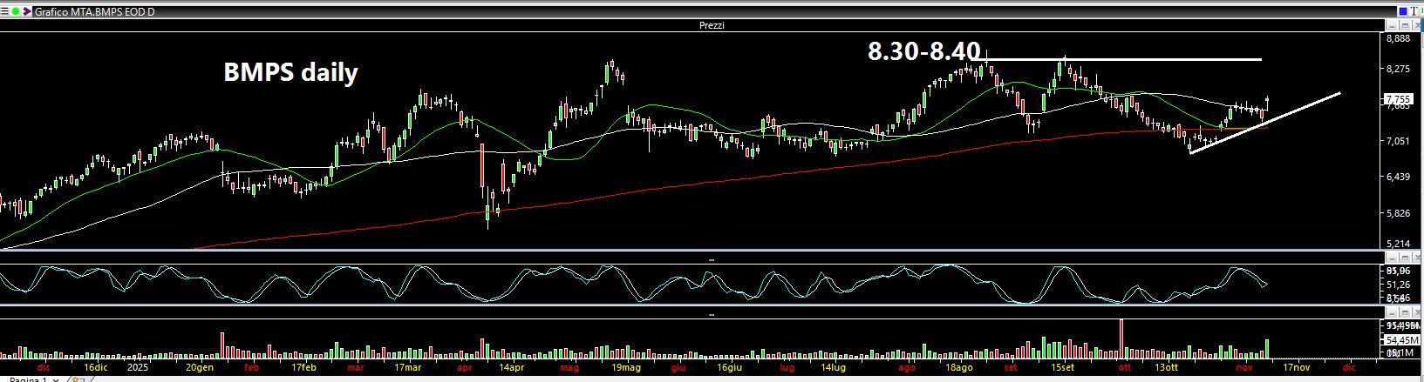
Task: Click the 5,826 price axis value
Action: pos(1398,213)
